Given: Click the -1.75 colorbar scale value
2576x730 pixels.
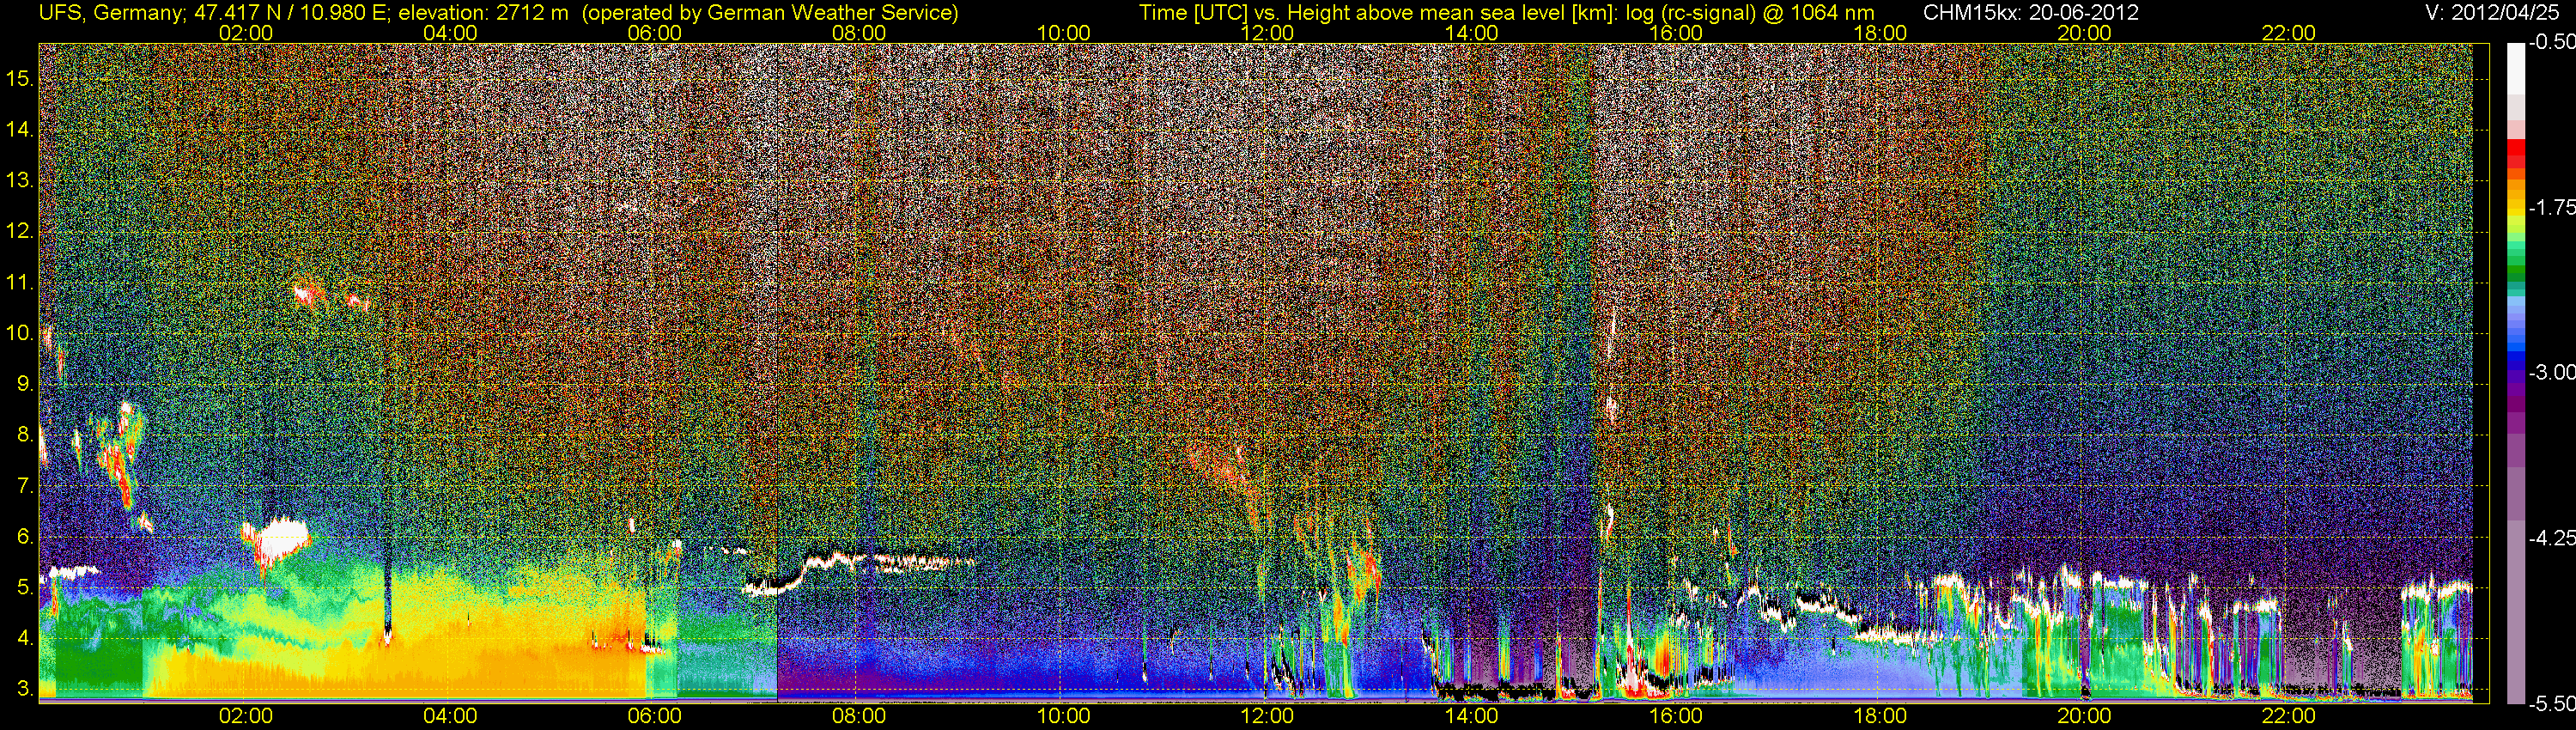Looking at the screenshot, I should (2551, 208).
